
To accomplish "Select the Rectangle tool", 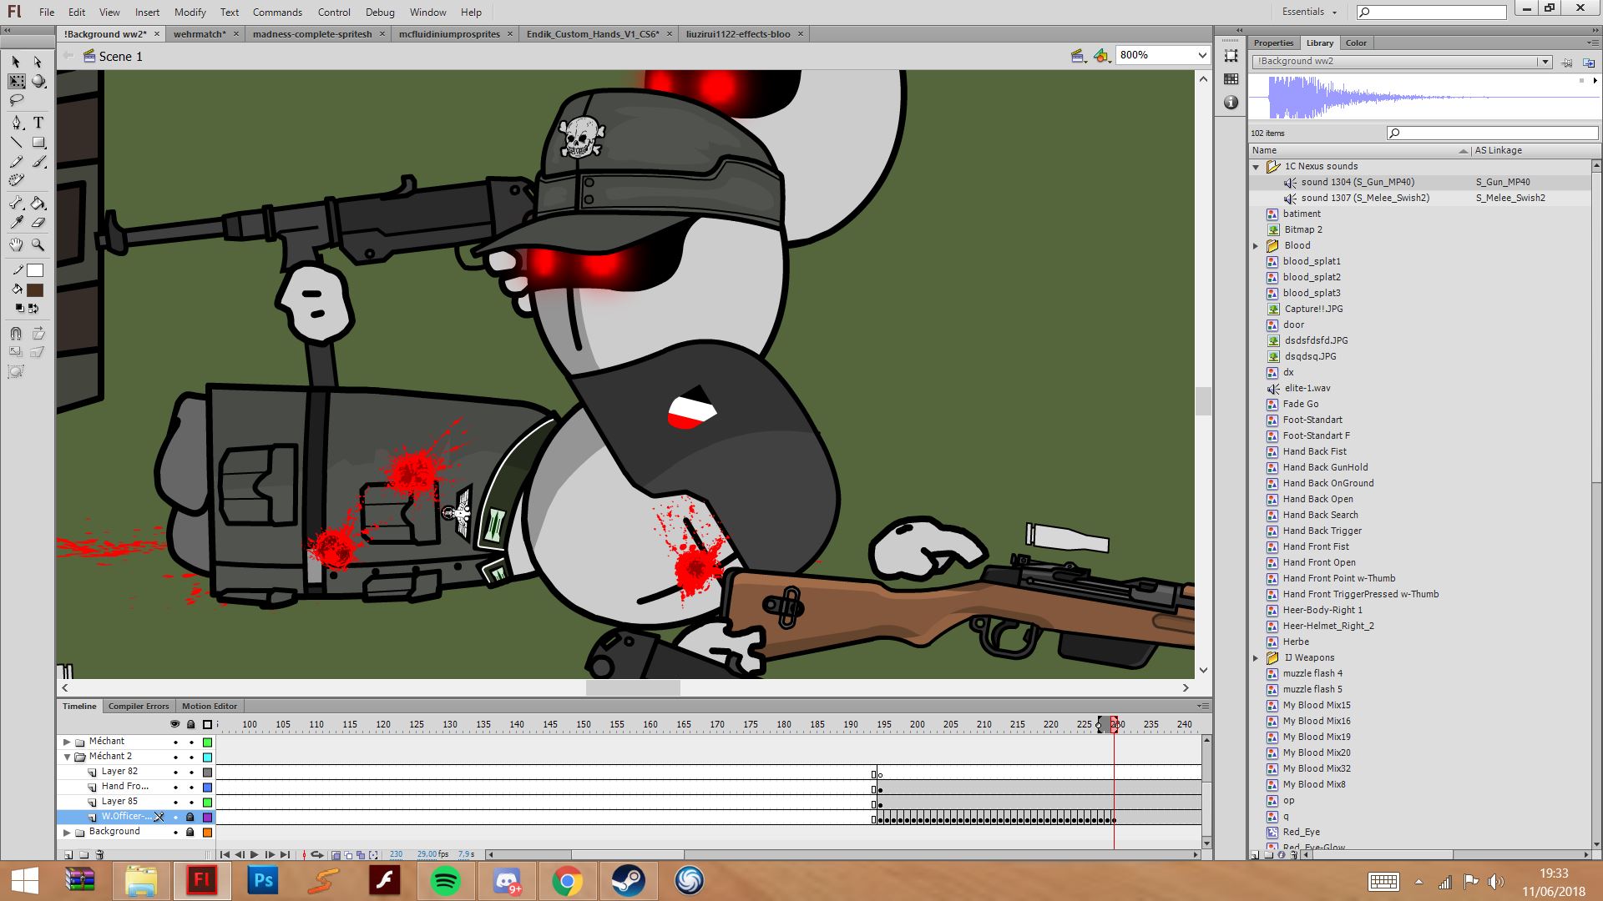I will [x=38, y=143].
